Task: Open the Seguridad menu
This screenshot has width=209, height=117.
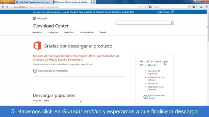Action: click(x=69, y=32)
